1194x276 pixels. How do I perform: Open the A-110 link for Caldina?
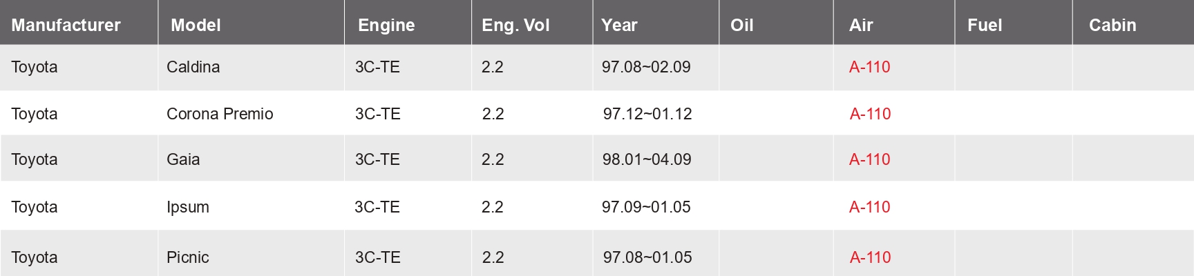[x=869, y=67]
